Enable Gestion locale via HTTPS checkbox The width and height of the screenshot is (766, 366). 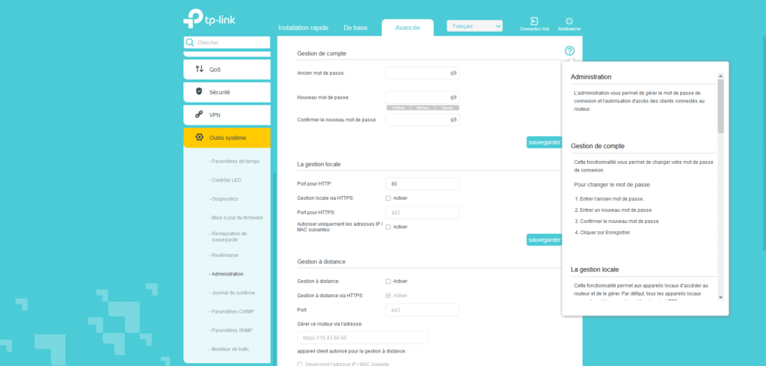(388, 198)
